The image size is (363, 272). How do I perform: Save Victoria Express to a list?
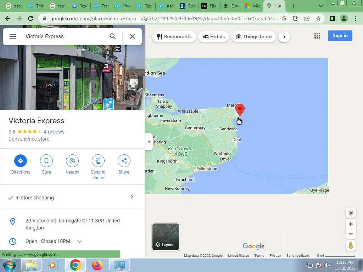[46, 164]
